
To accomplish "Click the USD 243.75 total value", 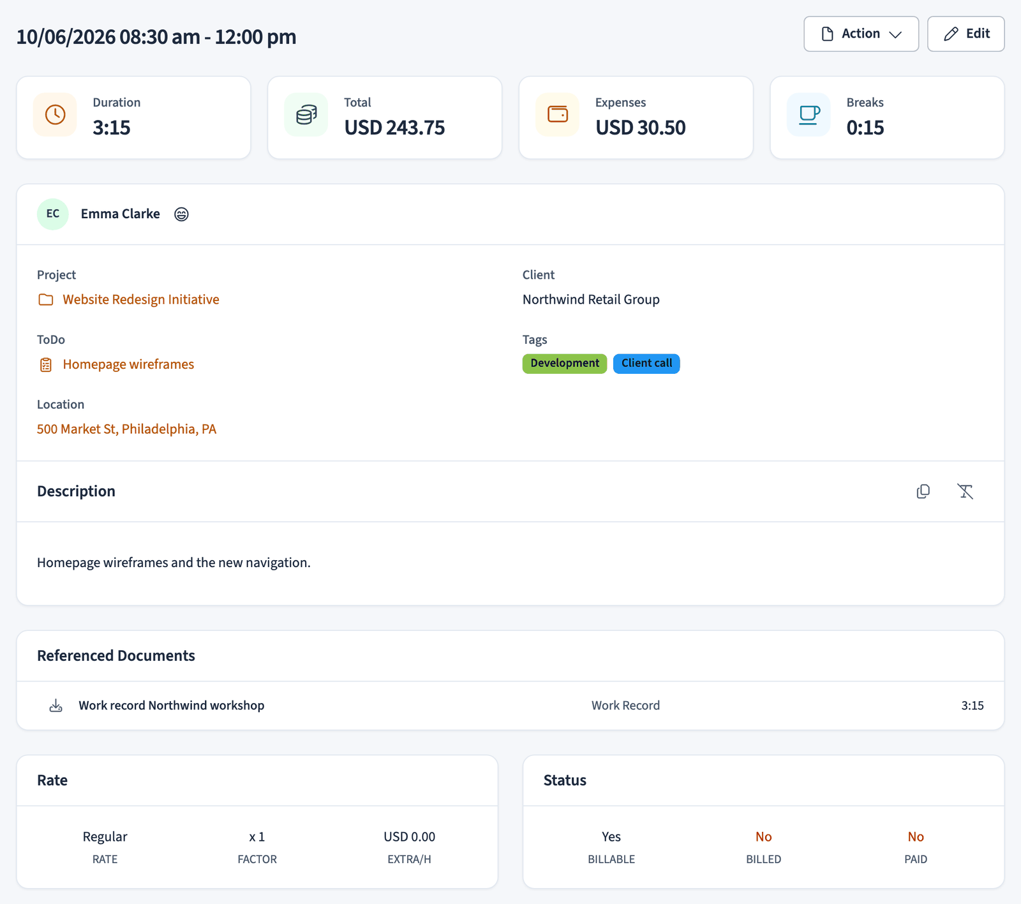I will (x=394, y=128).
